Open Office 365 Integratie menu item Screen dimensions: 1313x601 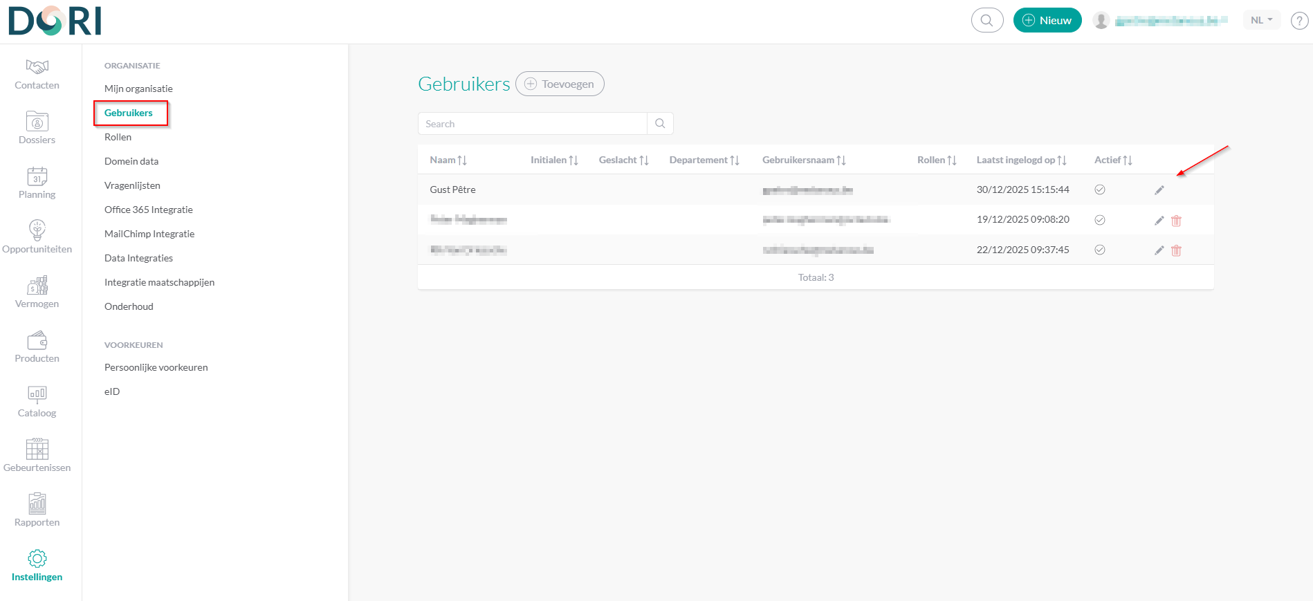click(x=149, y=210)
